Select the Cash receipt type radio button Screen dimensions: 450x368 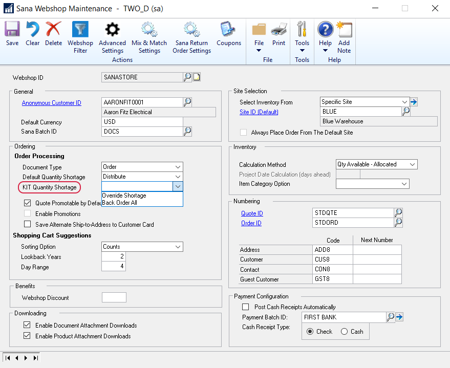(x=345, y=332)
